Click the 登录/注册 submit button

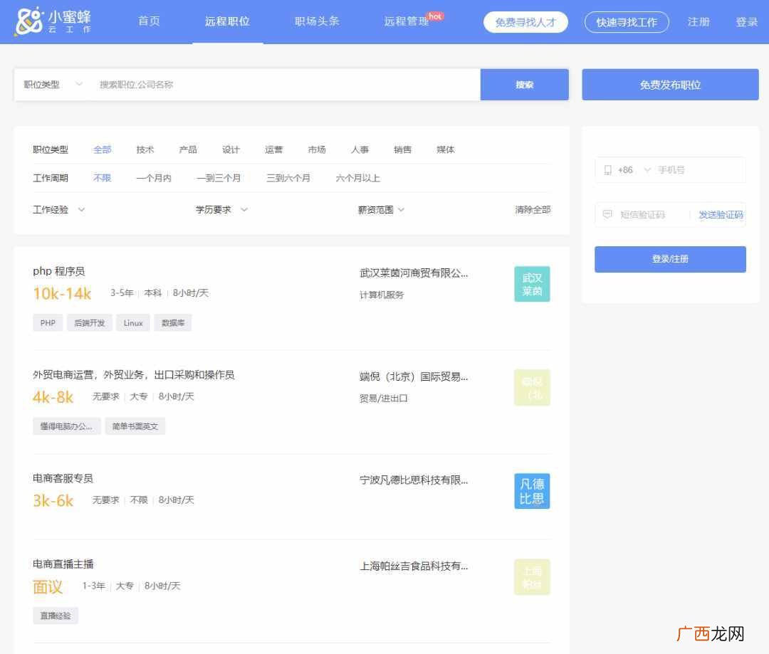[x=670, y=259]
